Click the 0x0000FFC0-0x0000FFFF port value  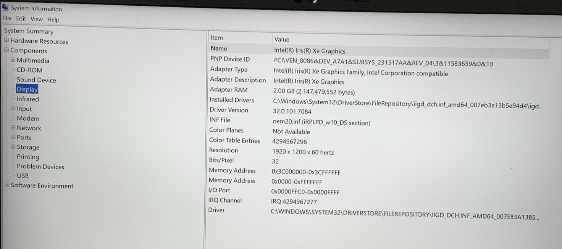coord(305,192)
